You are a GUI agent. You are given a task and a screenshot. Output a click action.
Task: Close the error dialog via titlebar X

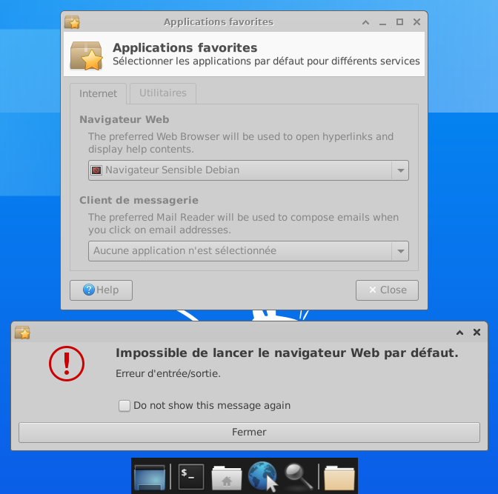point(477,332)
